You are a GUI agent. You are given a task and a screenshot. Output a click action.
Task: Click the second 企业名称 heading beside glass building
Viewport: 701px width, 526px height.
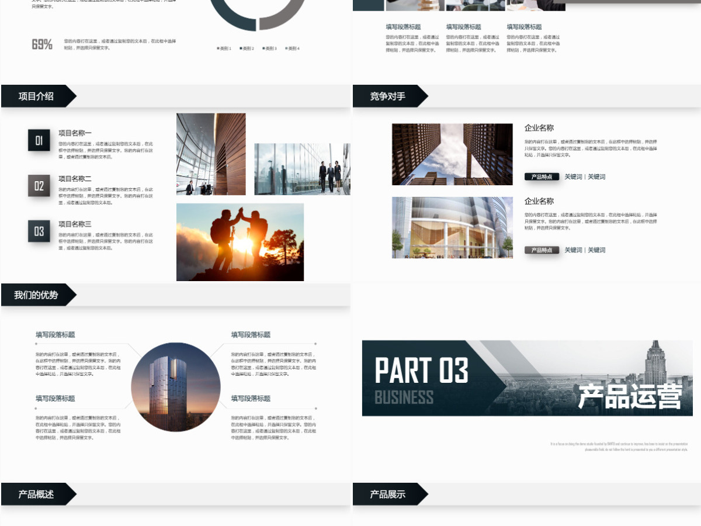click(x=539, y=201)
